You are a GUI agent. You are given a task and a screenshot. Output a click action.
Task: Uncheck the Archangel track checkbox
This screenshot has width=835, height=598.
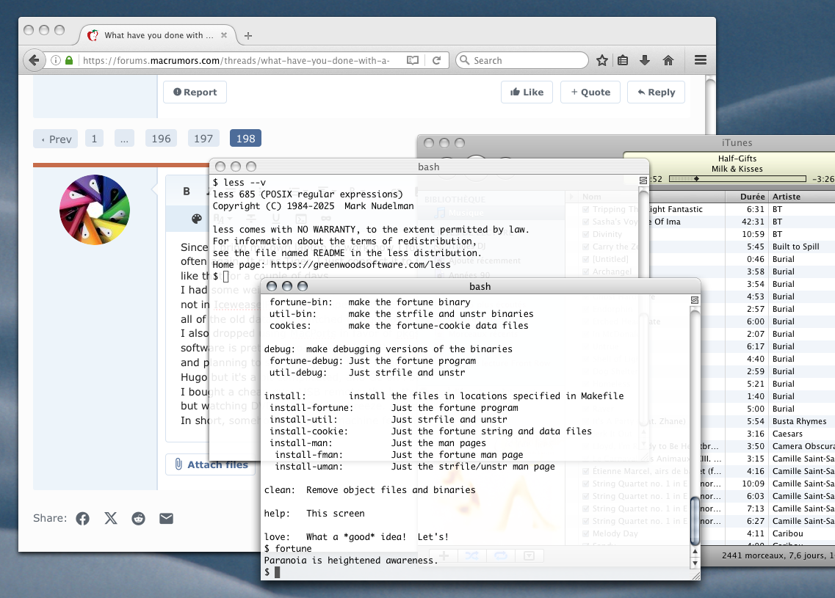tap(586, 272)
